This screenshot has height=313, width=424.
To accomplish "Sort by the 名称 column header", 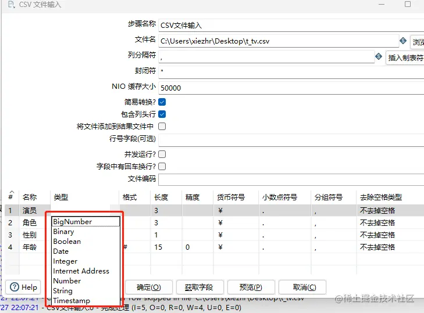I will click(35, 197).
